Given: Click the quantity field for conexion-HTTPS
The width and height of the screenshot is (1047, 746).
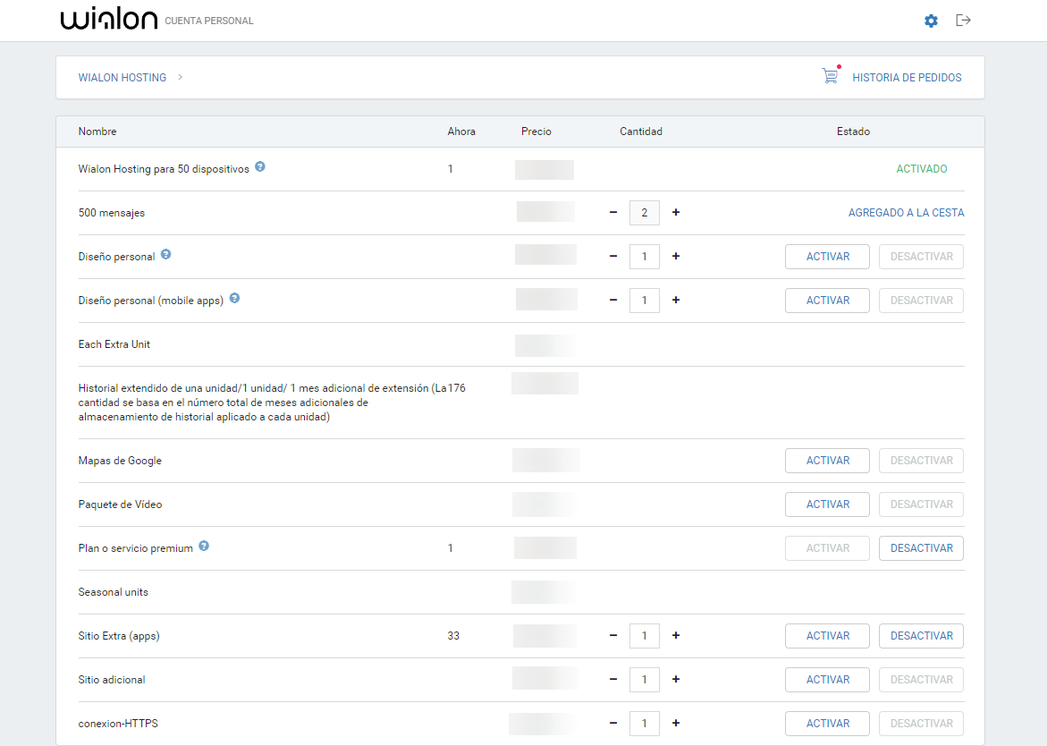Looking at the screenshot, I should [645, 723].
